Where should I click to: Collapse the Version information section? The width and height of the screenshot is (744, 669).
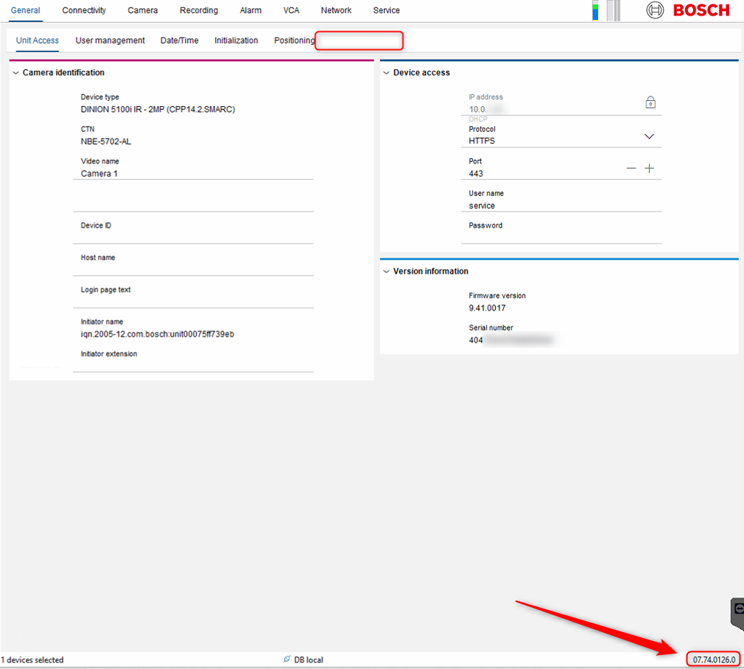click(x=386, y=272)
